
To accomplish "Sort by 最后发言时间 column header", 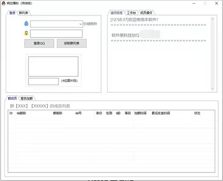I will point(161,113).
